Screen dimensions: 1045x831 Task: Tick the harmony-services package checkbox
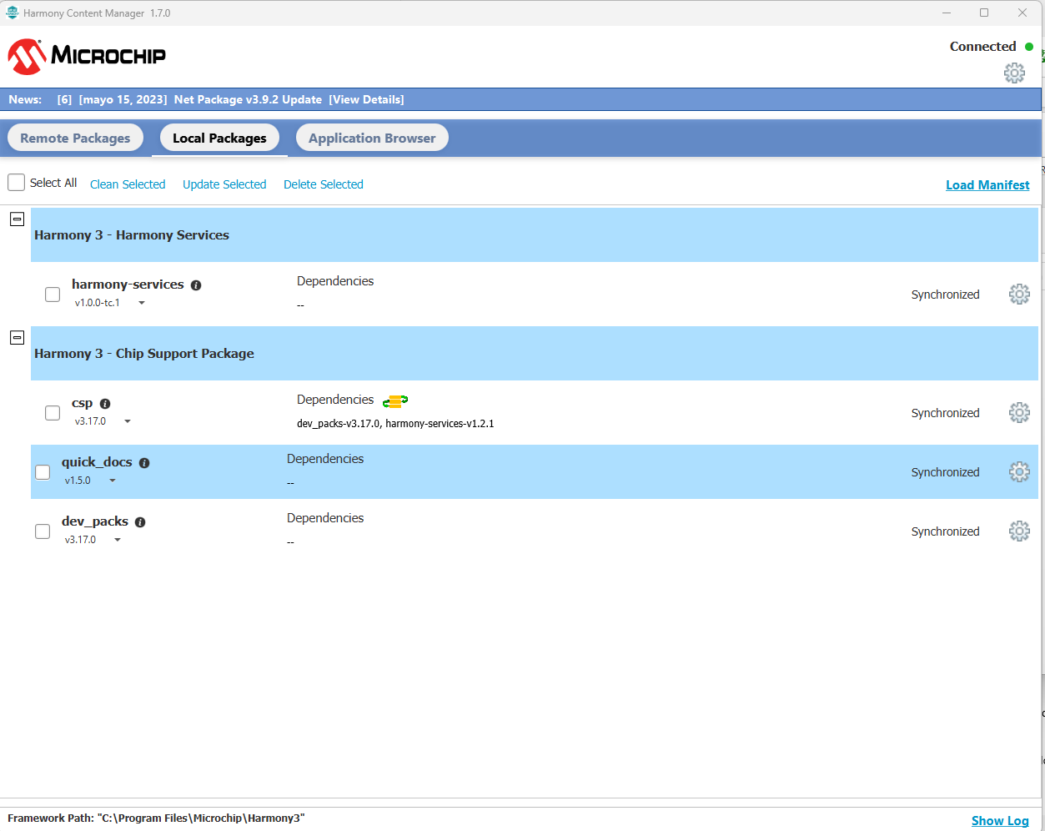(53, 295)
